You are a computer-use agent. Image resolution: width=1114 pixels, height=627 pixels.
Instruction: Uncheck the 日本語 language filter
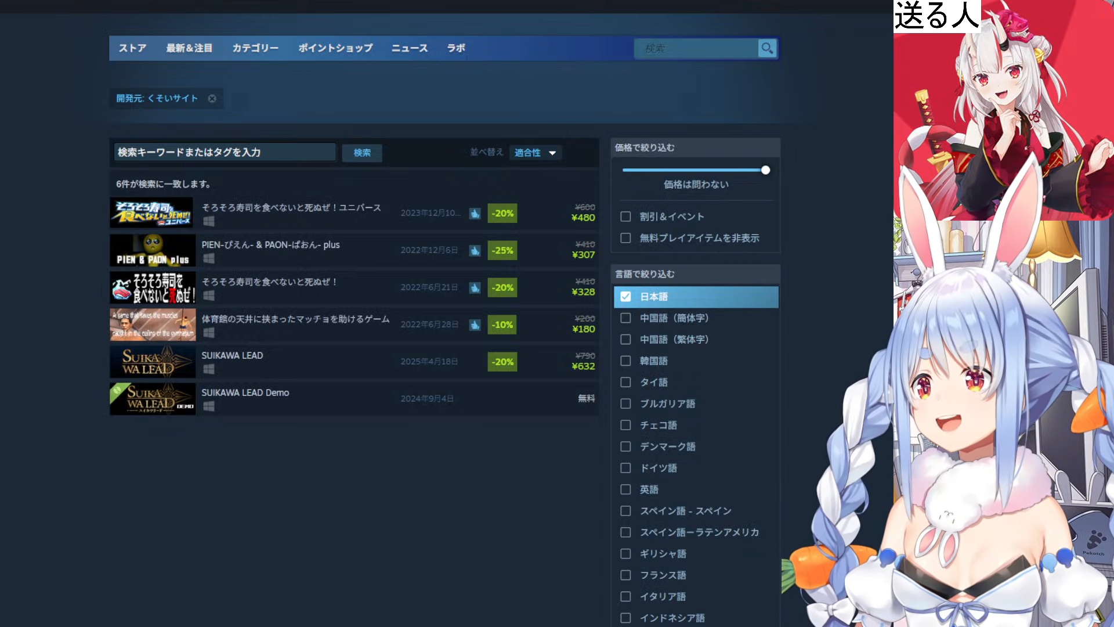[625, 297]
